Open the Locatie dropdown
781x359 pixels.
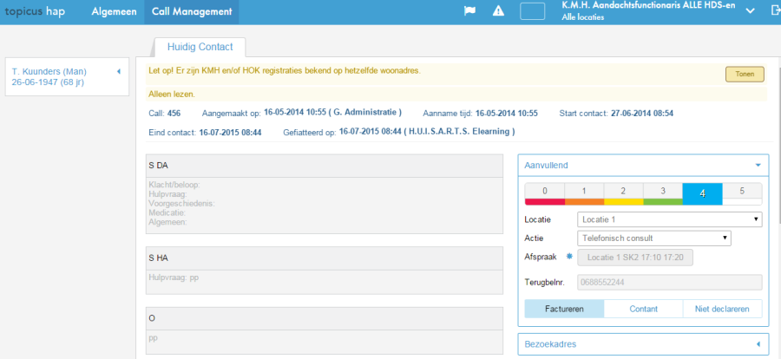click(669, 219)
